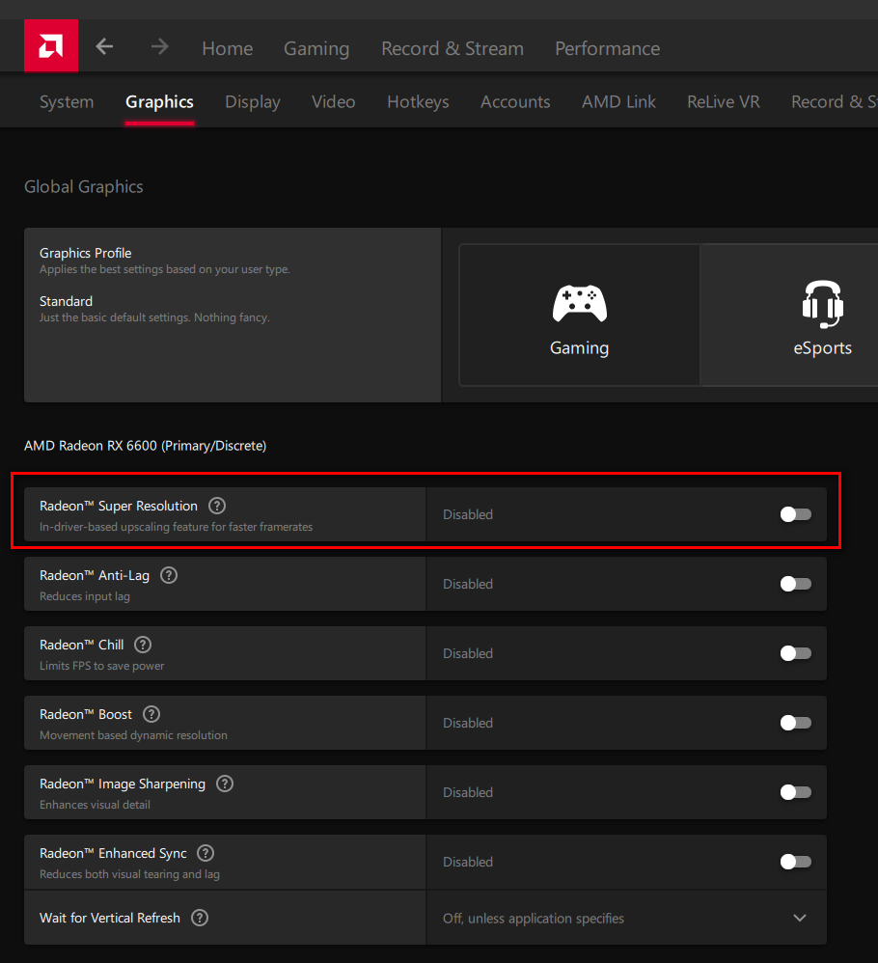Expand the Wait for Vertical Refresh dropdown
Viewport: 878px width, 963px height.
[x=799, y=918]
